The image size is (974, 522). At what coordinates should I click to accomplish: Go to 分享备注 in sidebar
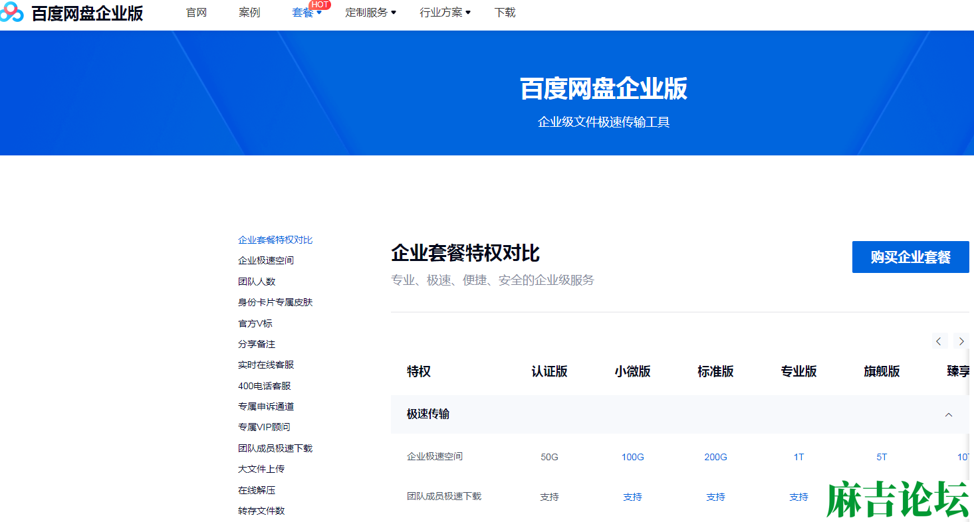pyautogui.click(x=257, y=344)
